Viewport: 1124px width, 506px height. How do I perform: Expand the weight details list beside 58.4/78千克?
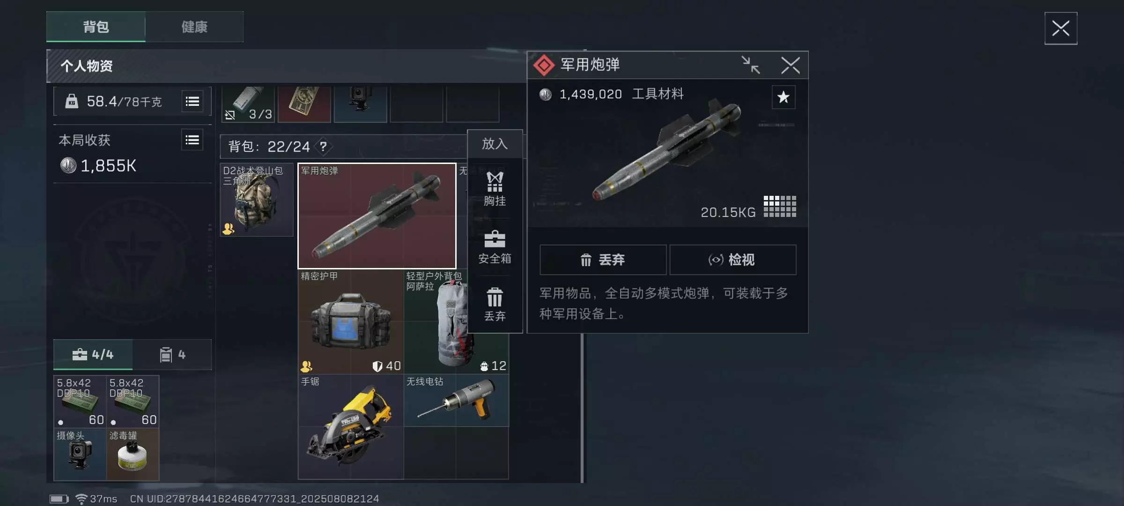192,101
